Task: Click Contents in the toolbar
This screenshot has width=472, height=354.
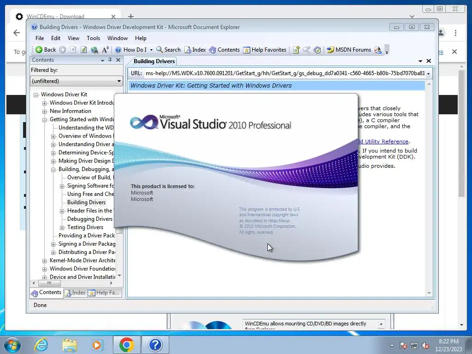Action: point(224,50)
